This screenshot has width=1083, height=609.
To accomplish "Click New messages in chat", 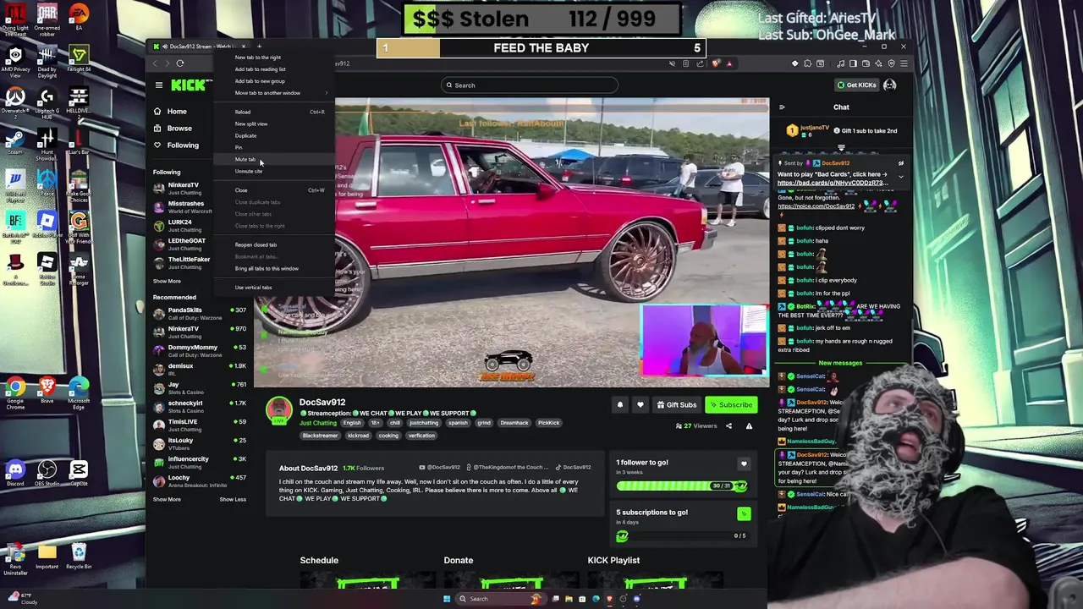I will [840, 363].
